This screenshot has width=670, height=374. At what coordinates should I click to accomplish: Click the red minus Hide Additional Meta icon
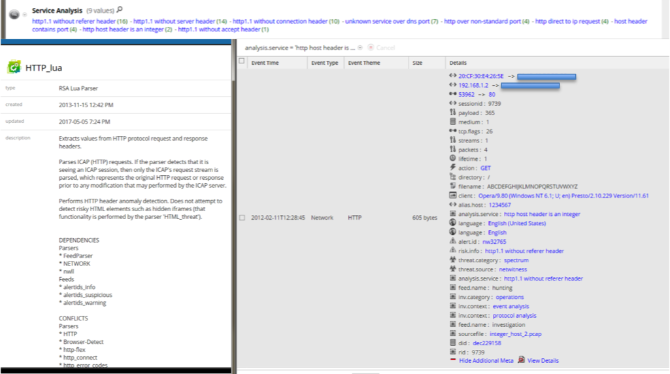[452, 360]
